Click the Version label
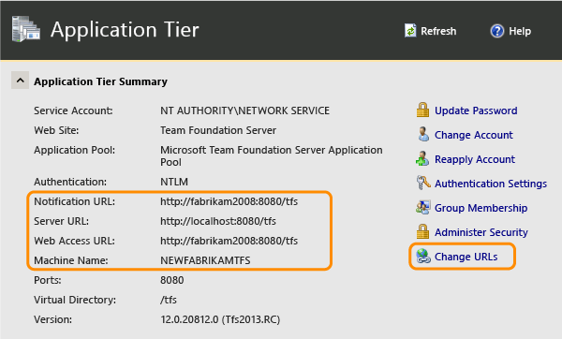 pos(52,319)
